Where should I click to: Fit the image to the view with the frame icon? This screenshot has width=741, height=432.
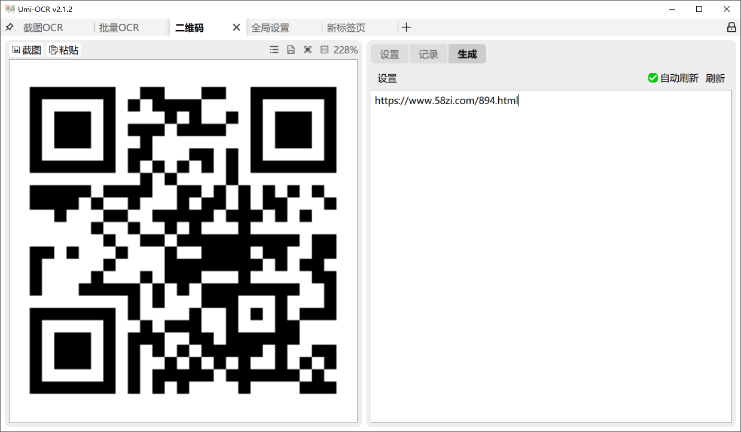click(x=307, y=50)
